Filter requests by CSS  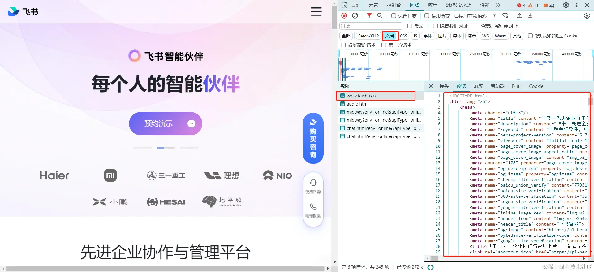point(403,36)
